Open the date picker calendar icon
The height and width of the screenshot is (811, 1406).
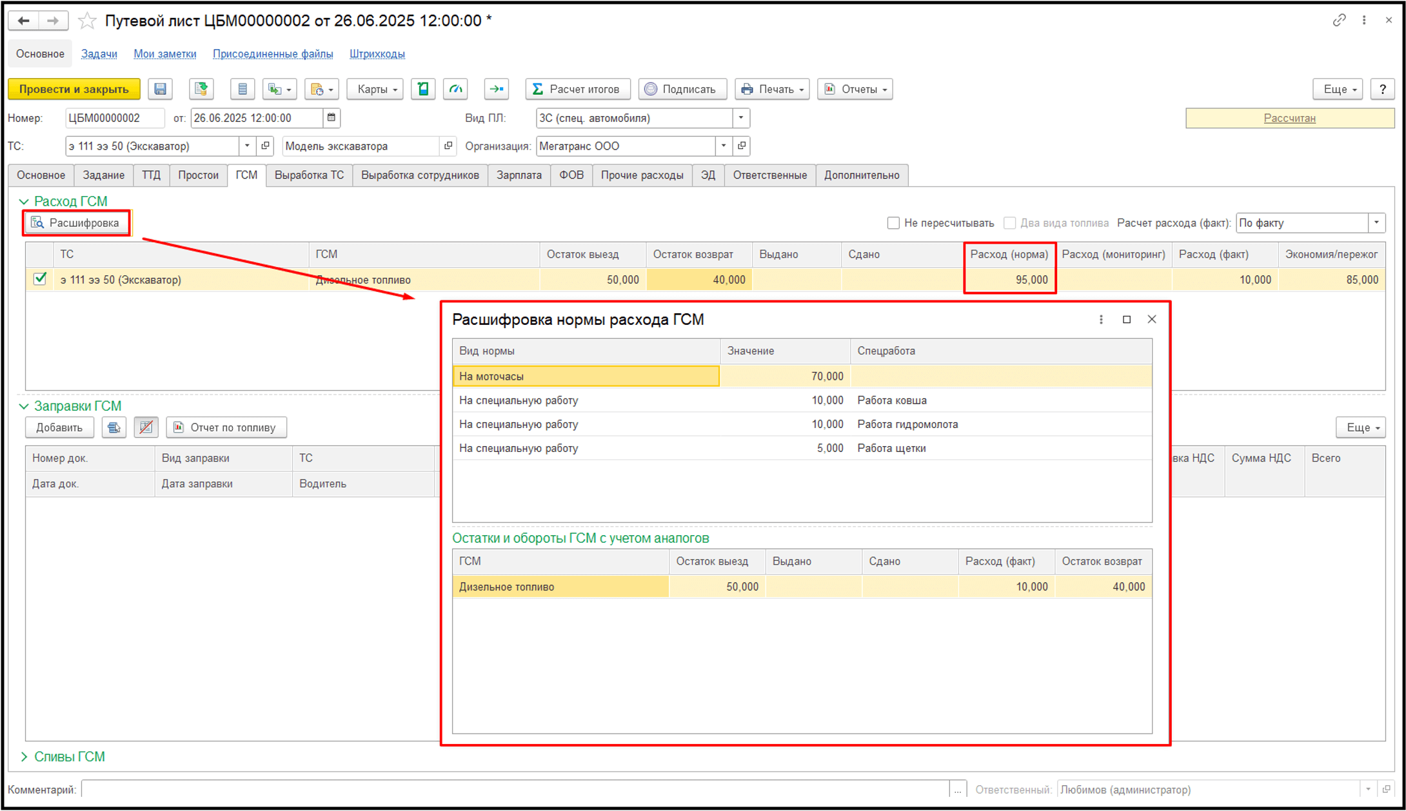point(331,118)
